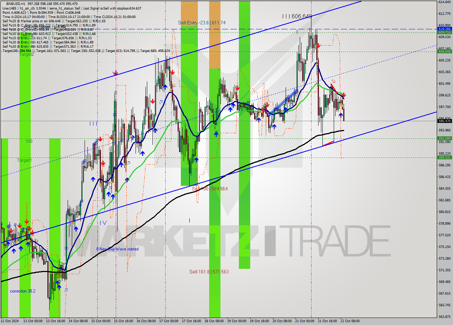
Task: Click the 'Sell 161.8 | 571.563' label
Action: click(209, 272)
